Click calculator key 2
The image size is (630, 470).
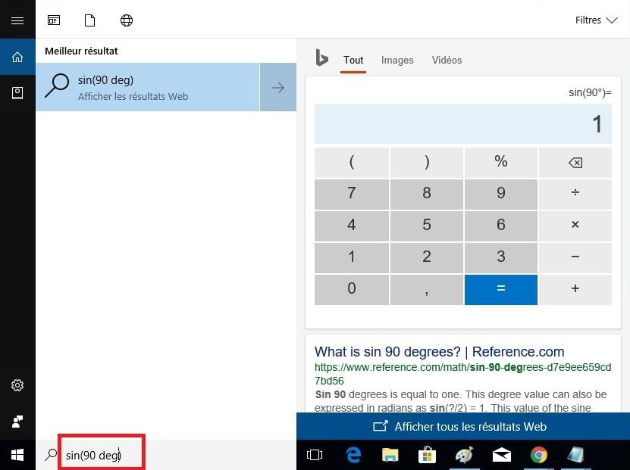tap(427, 257)
